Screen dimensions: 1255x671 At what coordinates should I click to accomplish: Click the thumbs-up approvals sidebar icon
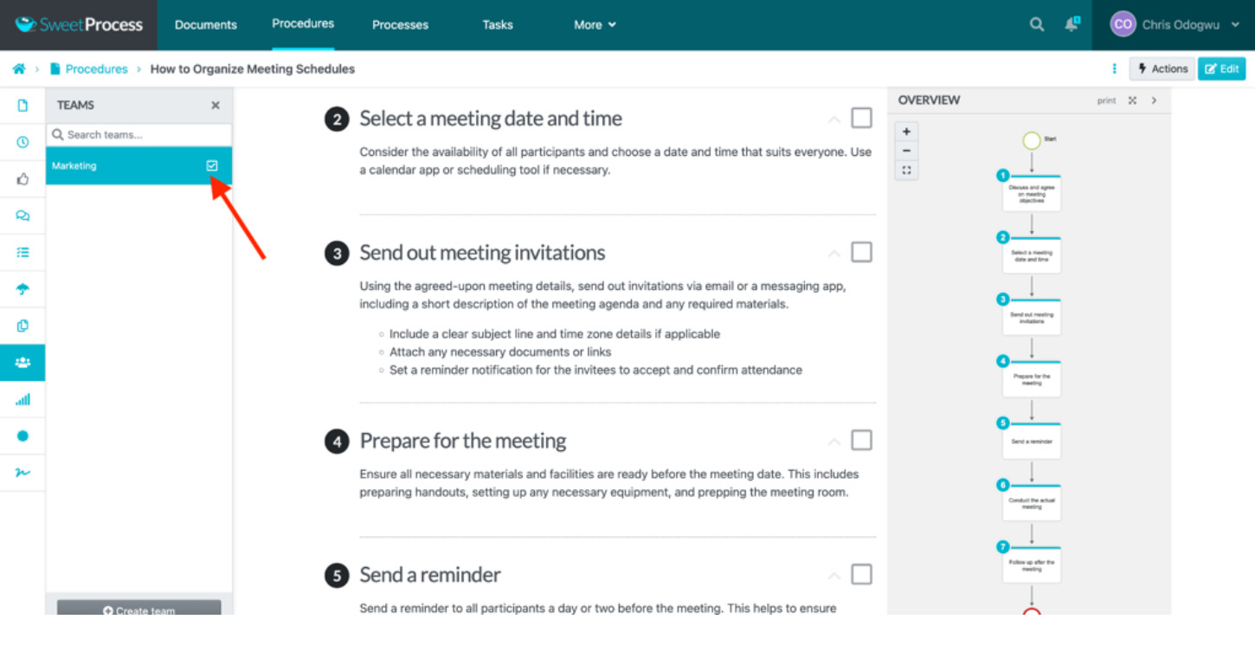pyautogui.click(x=23, y=179)
